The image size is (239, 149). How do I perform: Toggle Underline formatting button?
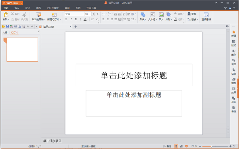tap(76, 19)
